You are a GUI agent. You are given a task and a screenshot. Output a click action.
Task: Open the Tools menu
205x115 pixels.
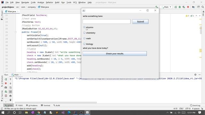69,2
